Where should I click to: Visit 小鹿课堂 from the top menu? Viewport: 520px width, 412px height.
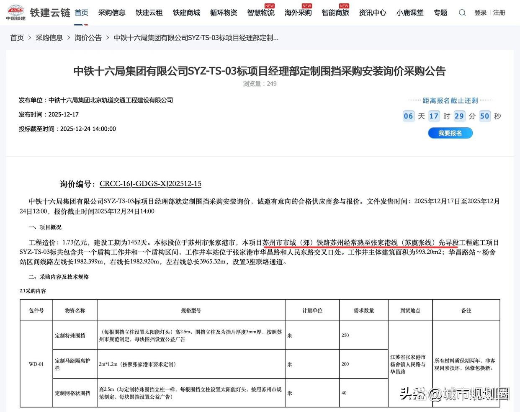[x=410, y=13]
